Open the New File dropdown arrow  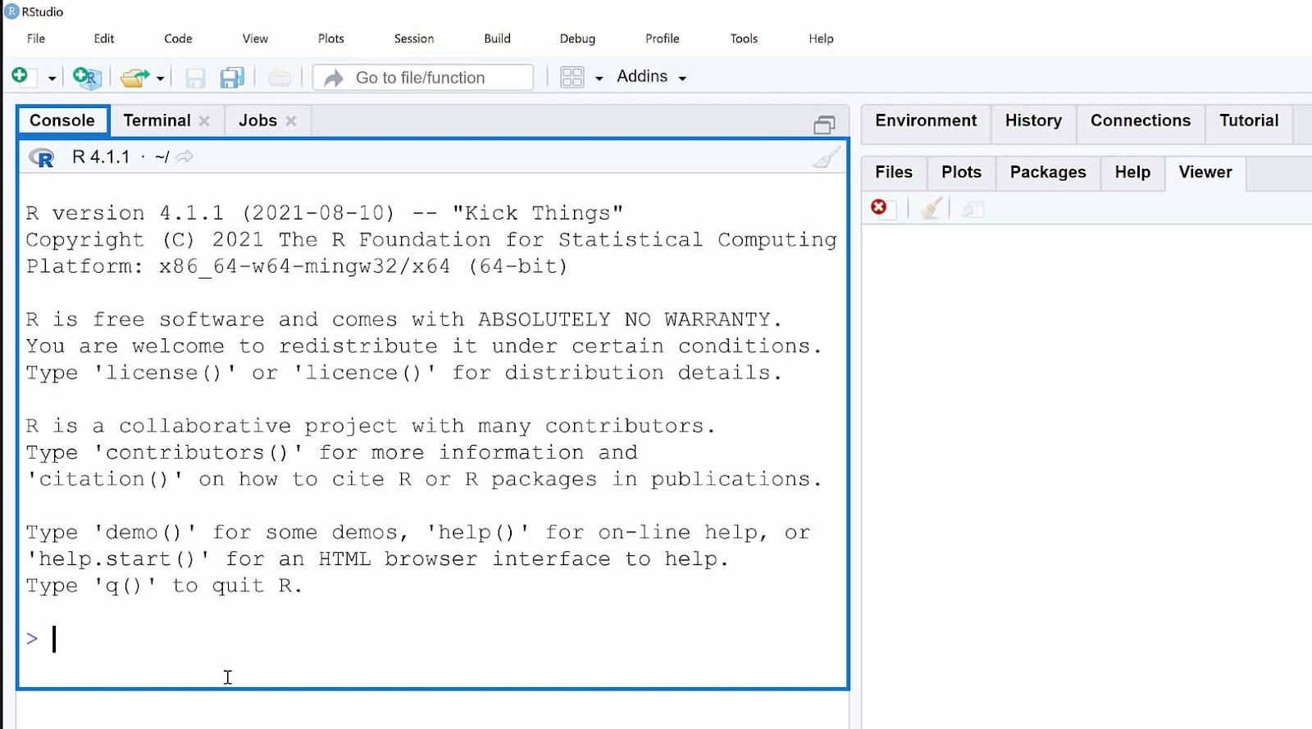[x=52, y=79]
